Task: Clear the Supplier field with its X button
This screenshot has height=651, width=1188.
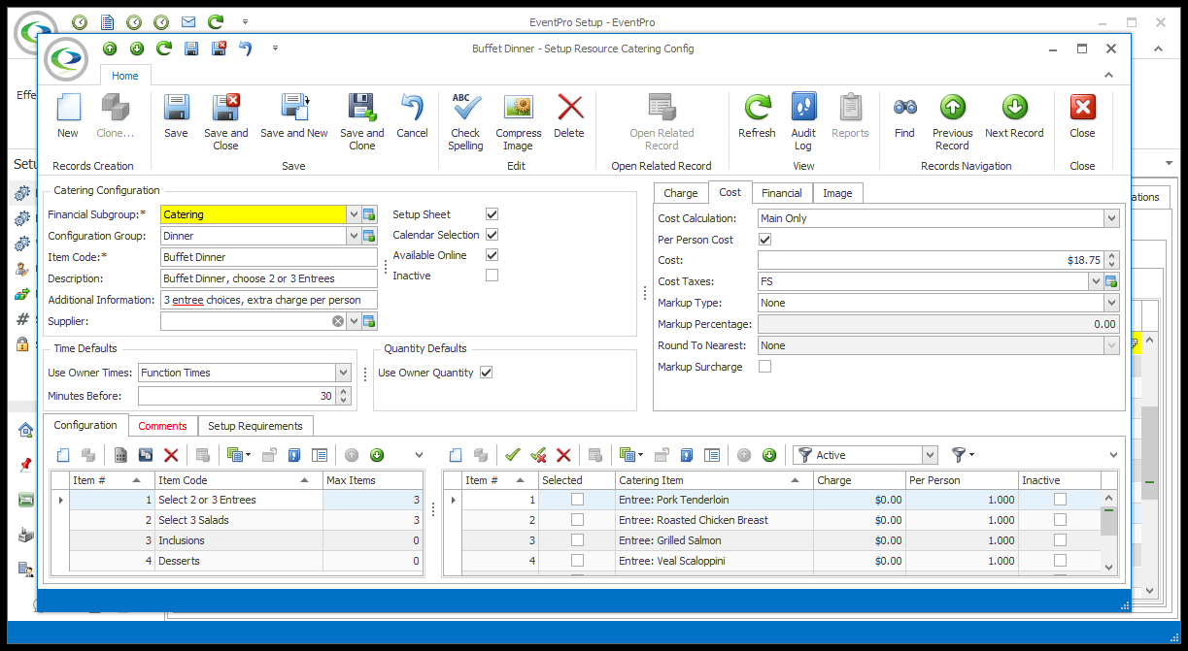Action: [338, 321]
